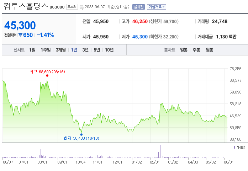
Task: Click the 고가 value 46,250
Action: click(140, 21)
